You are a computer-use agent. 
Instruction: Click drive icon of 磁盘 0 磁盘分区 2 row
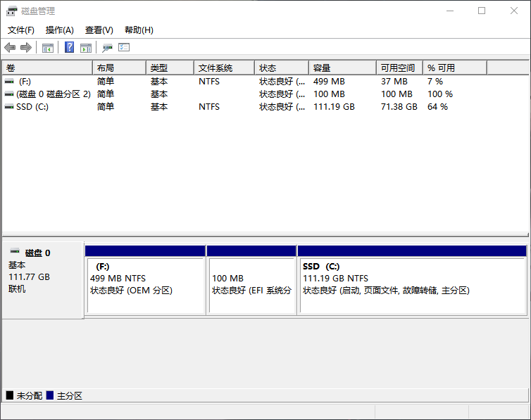(x=9, y=94)
